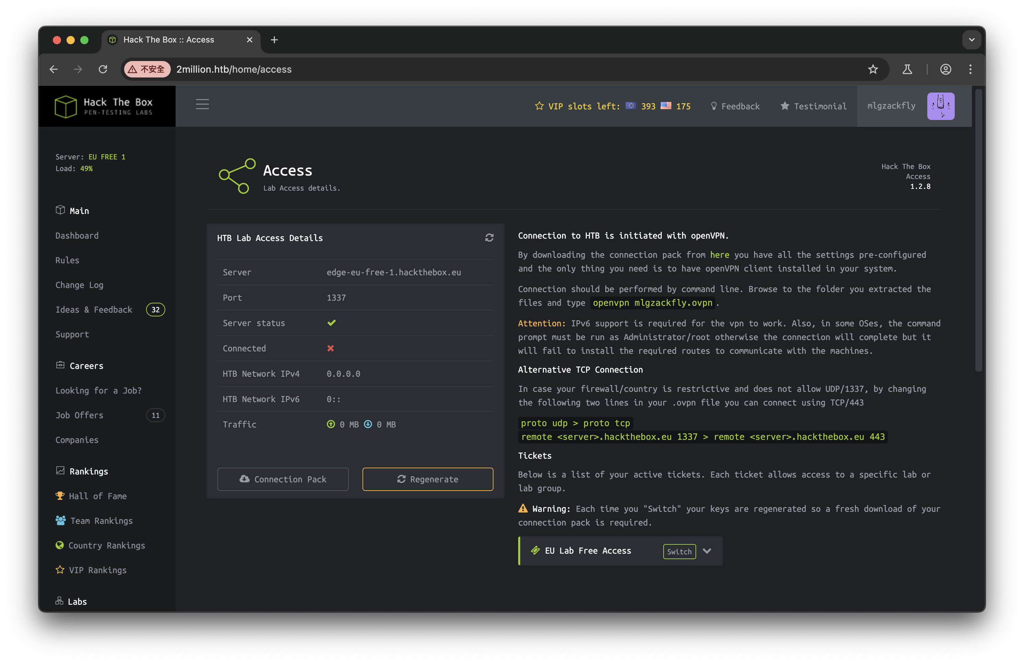
Task: Open Feedback lightbulb link
Action: (735, 106)
